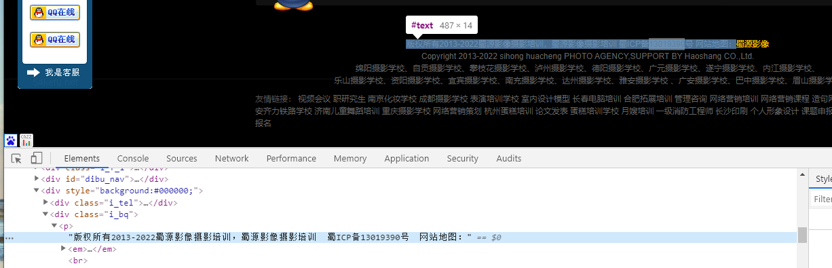Switch to the Audits tab
The image size is (832, 268).
pos(509,158)
